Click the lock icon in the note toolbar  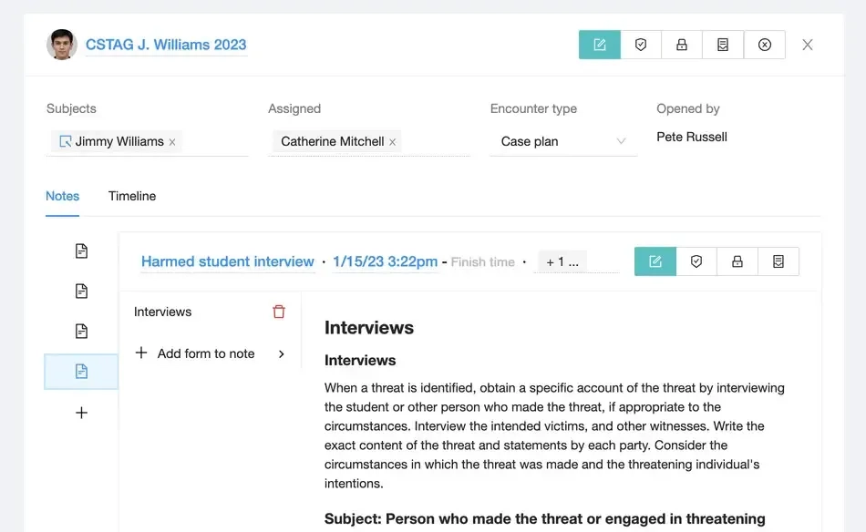(737, 261)
